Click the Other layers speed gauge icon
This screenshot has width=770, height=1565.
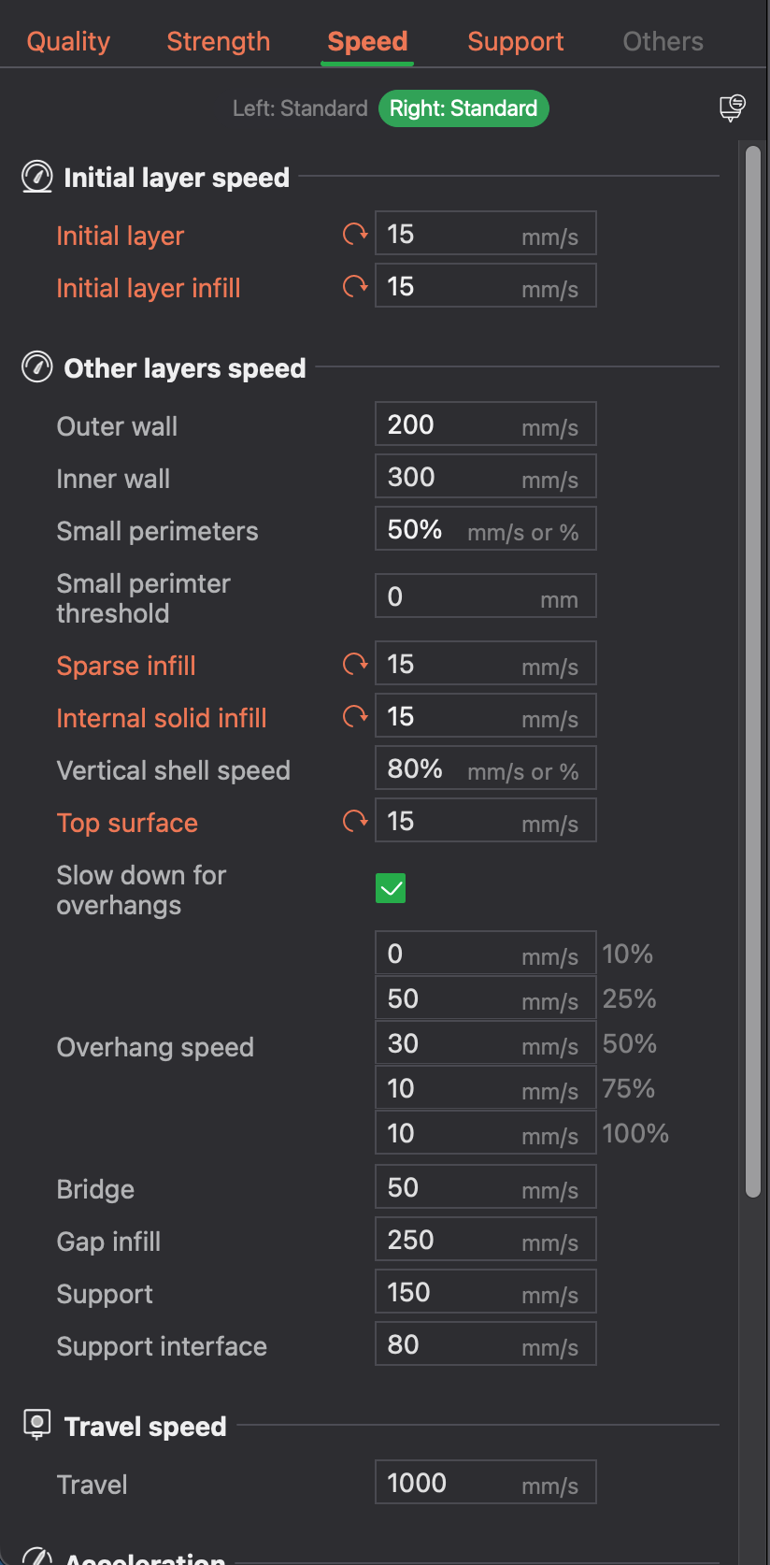tap(37, 367)
